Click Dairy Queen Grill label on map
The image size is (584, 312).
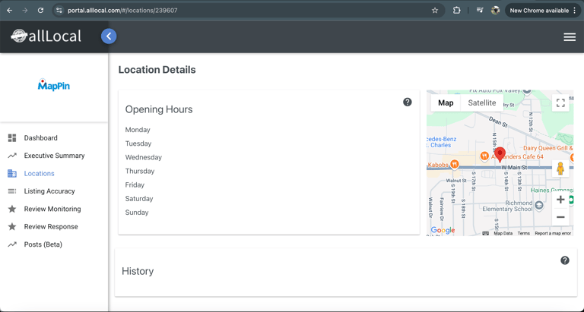[x=547, y=148]
